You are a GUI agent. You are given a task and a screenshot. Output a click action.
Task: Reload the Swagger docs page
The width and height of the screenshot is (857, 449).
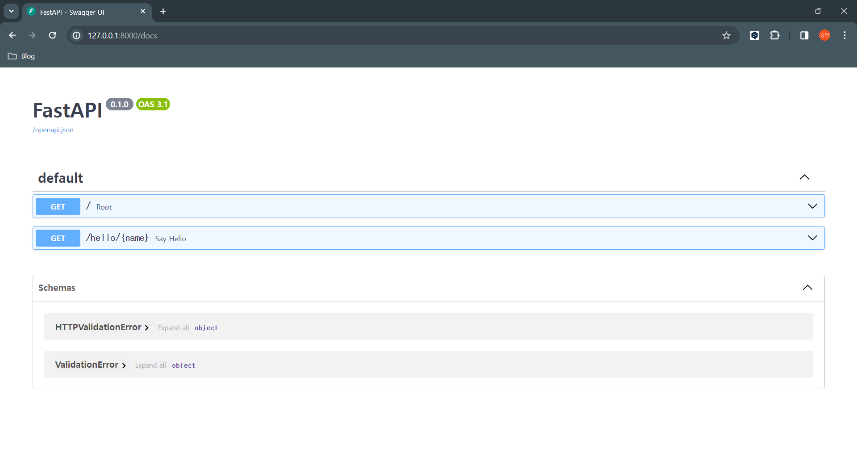click(52, 35)
